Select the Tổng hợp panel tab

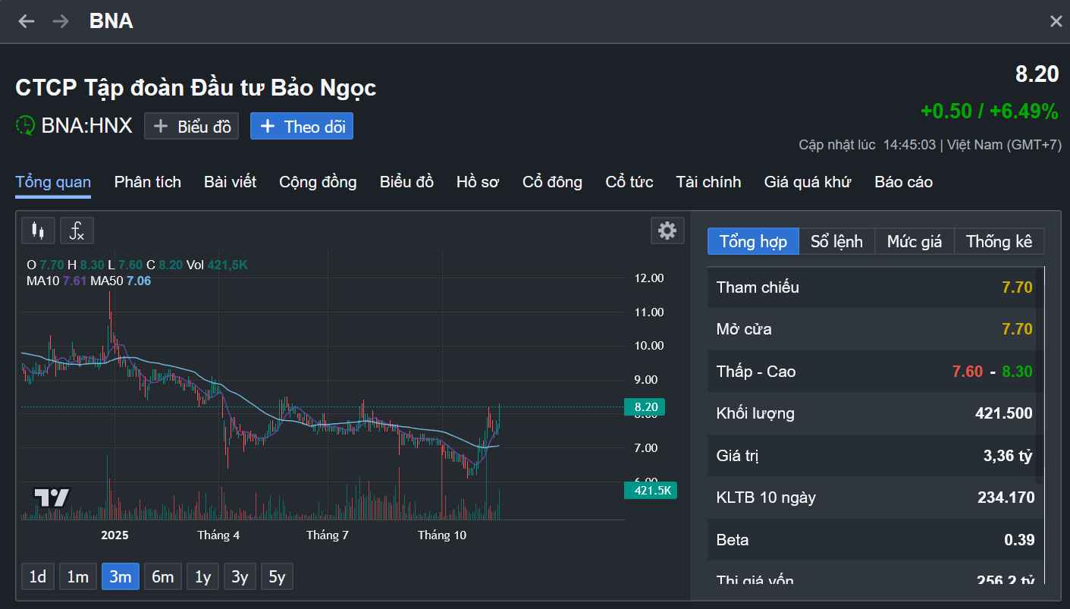pos(754,242)
